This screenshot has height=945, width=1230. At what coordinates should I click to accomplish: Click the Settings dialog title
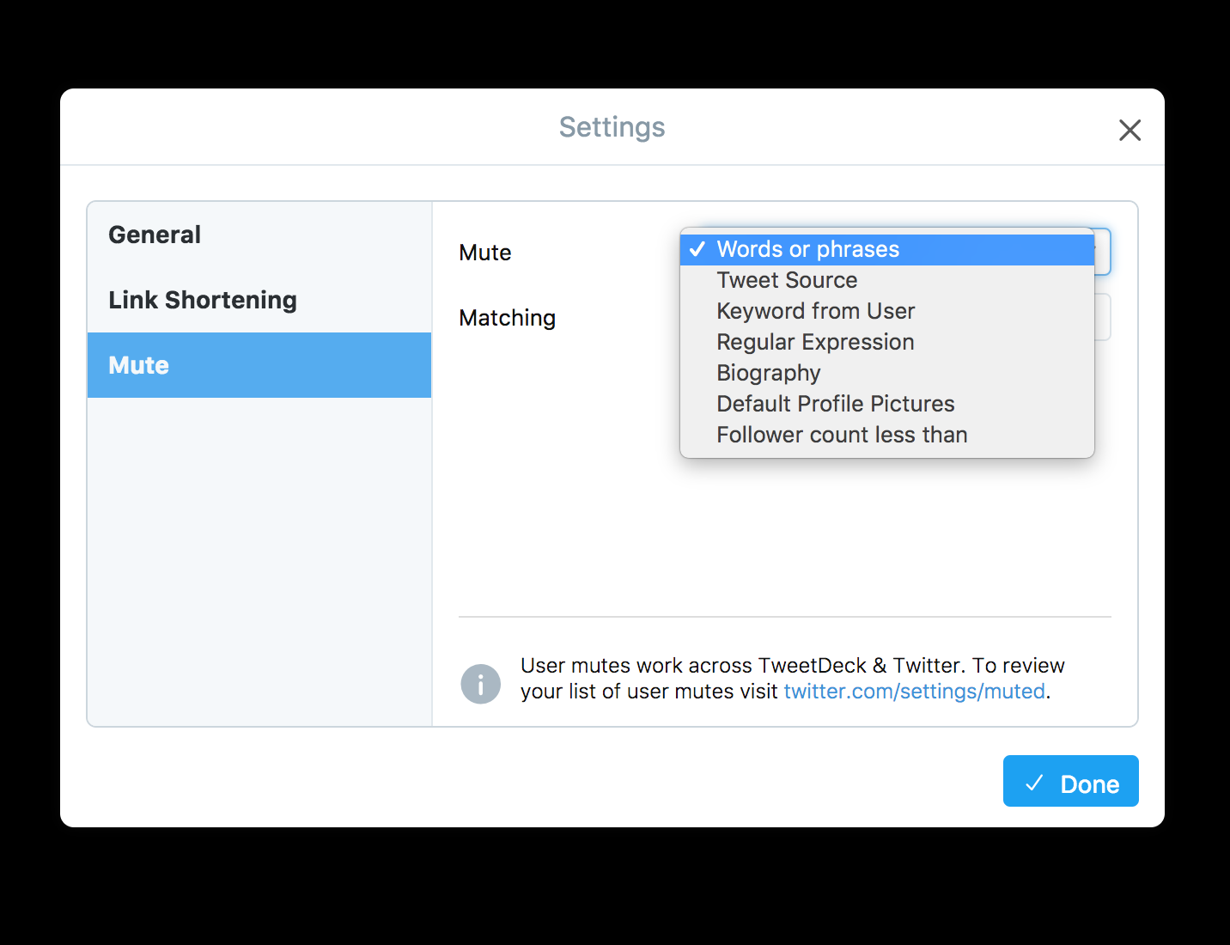point(612,127)
